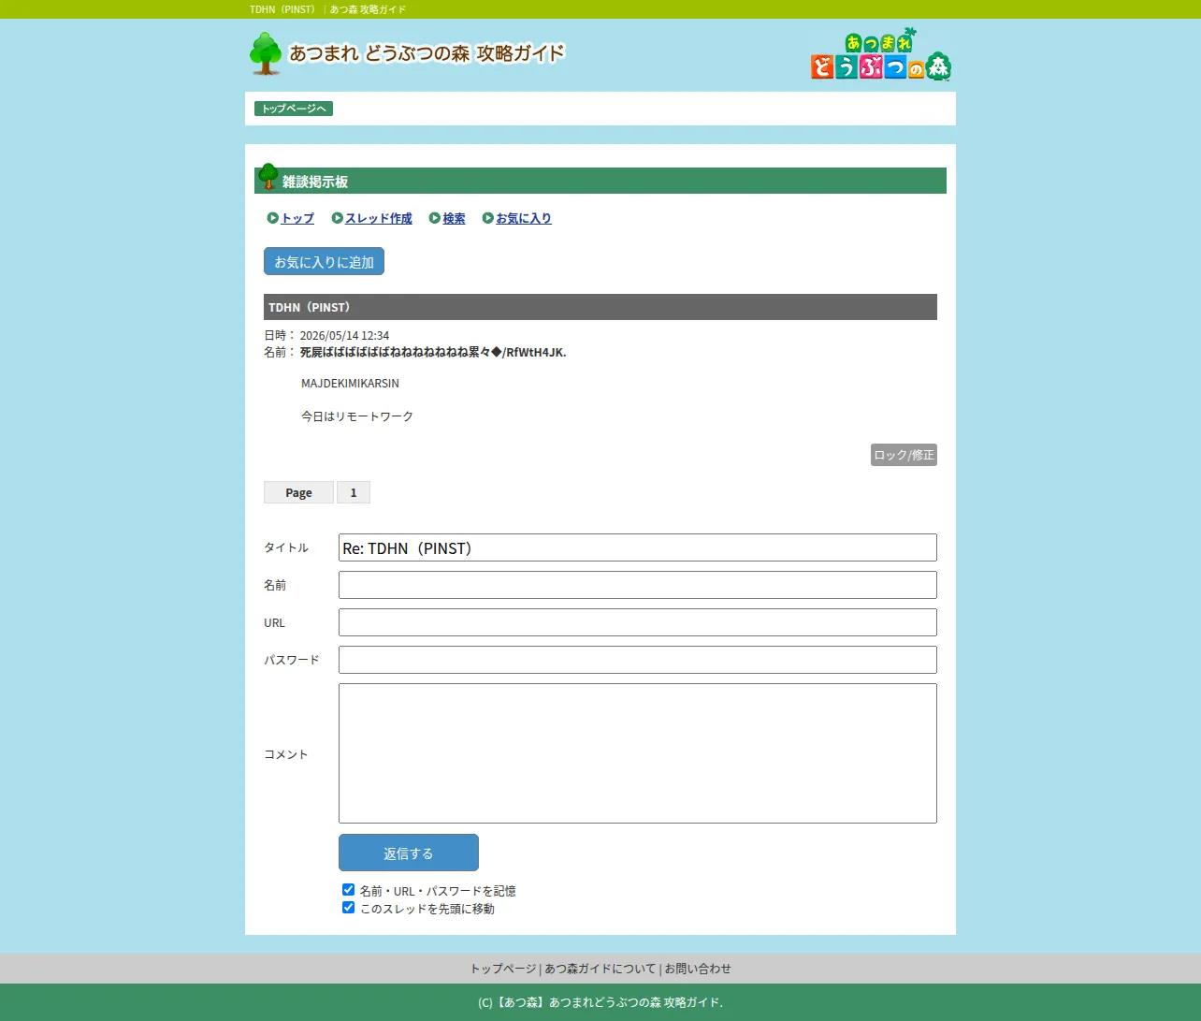Select page 1 in pagination
Image resolution: width=1201 pixels, height=1021 pixels.
click(354, 492)
